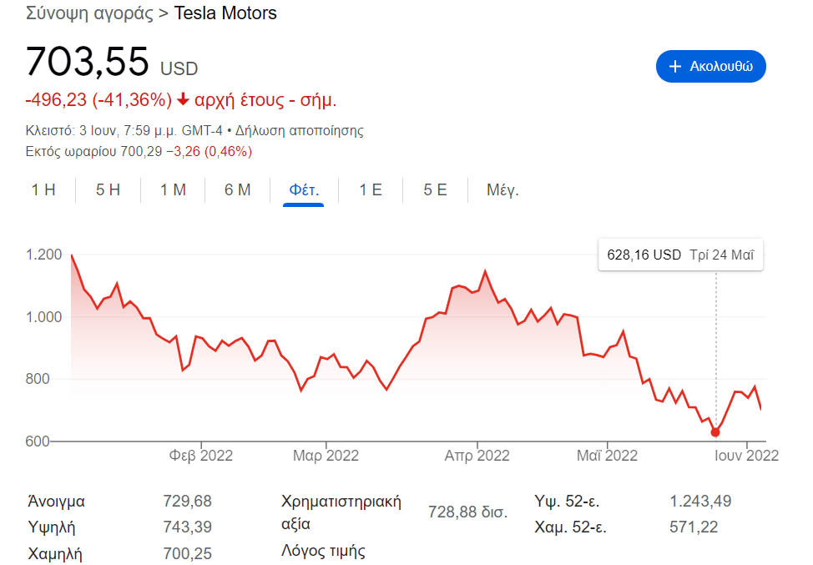Viewport: 813px width, 565px height.
Task: Click the Απρ 2022 axis label
Action: [477, 456]
